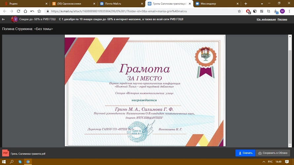The image size is (294, 165).
Task: Open a new browser tab
Action: 246,3
